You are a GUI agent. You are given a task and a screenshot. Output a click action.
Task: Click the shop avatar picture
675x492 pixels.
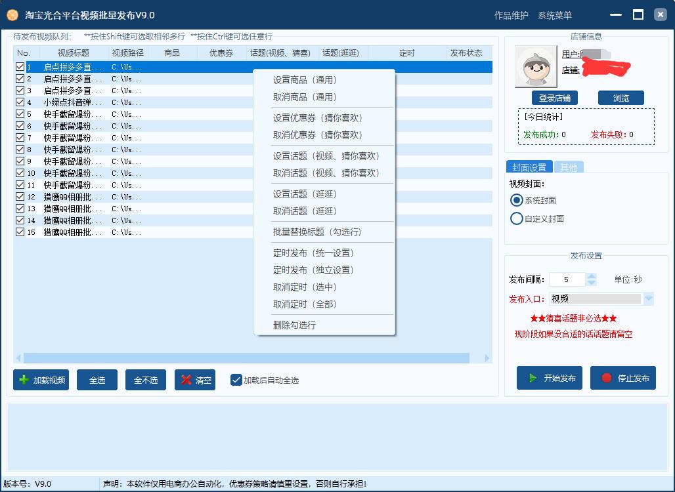(536, 67)
